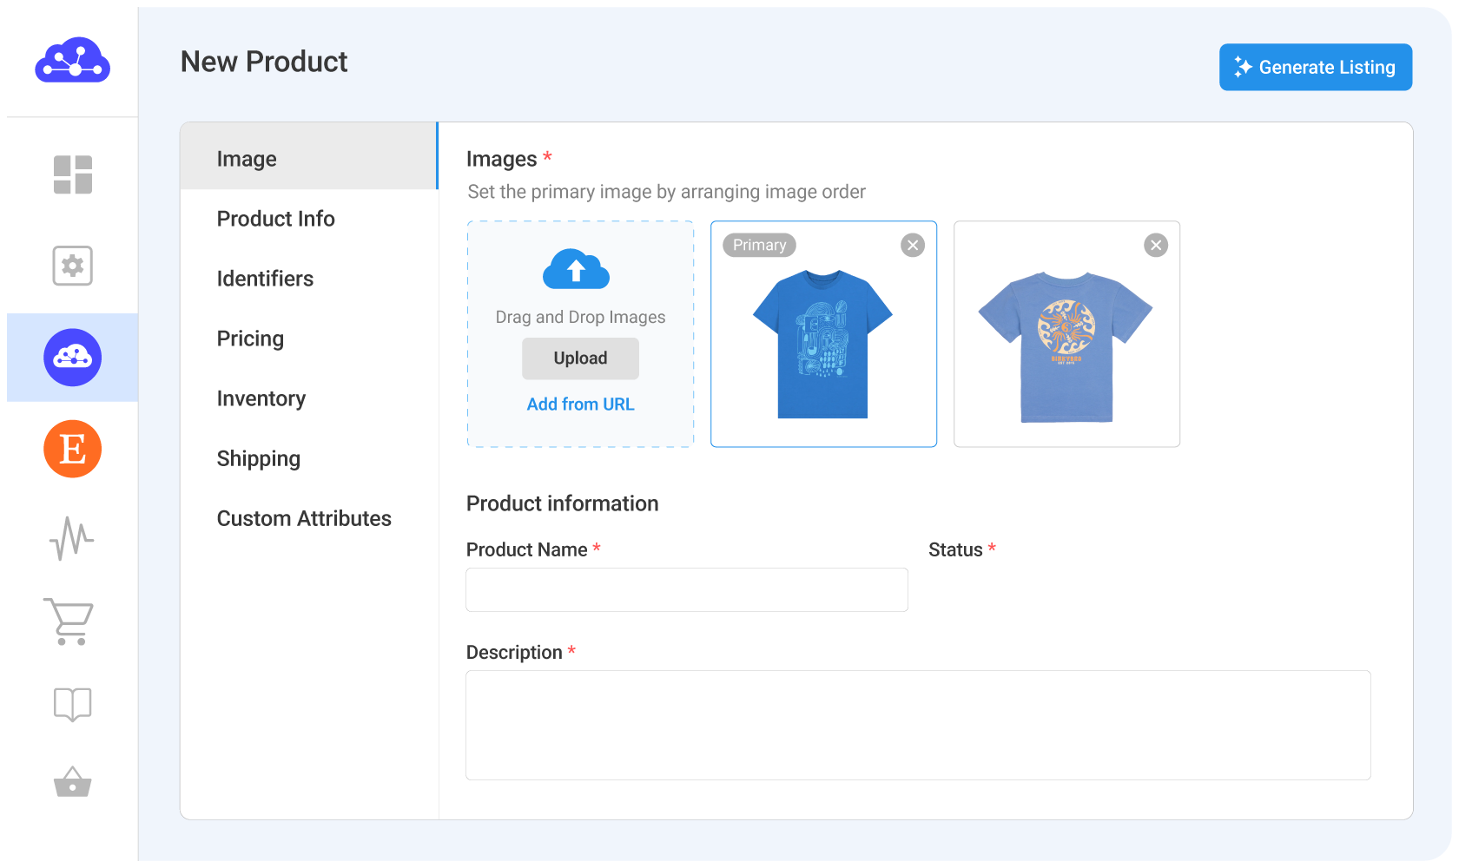This screenshot has width=1459, height=868.
Task: Click the activity pulse sidebar icon
Action: [73, 539]
